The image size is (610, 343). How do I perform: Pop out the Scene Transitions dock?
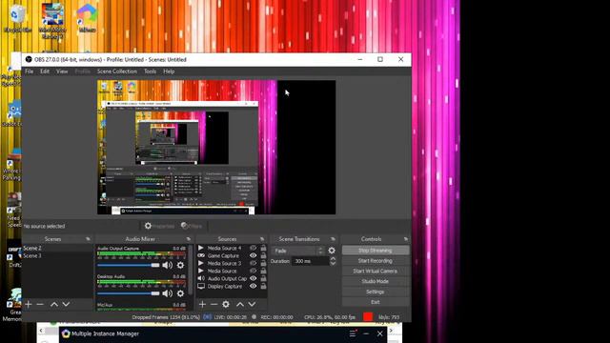pos(333,239)
